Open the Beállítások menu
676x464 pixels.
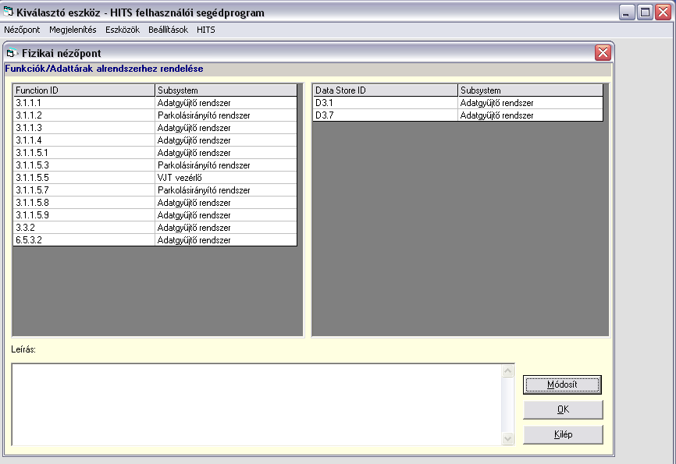click(x=168, y=30)
